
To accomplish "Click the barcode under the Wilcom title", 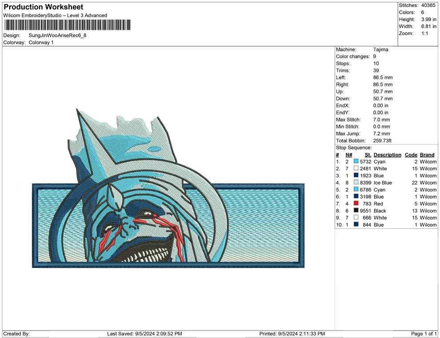I will coord(67,25).
